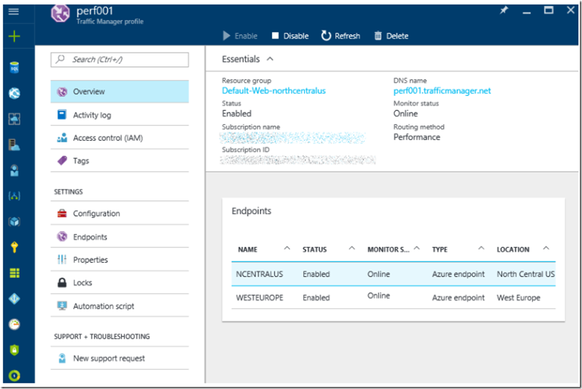Click the Activity log book icon
The height and width of the screenshot is (389, 582).
click(x=62, y=115)
